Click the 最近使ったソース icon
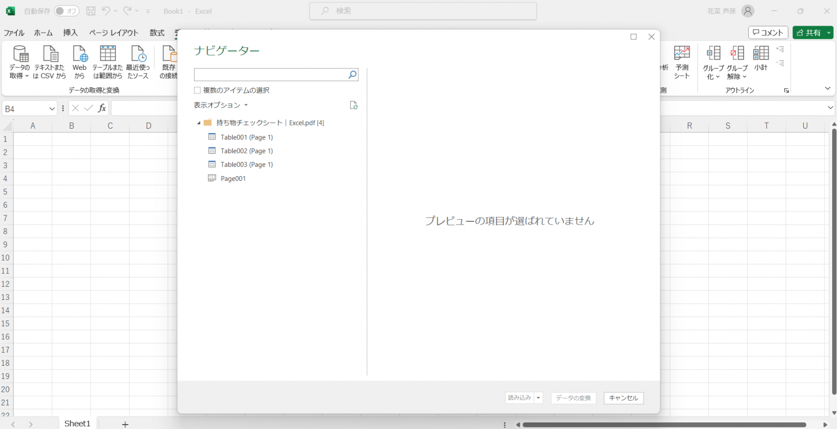This screenshot has width=837, height=429. point(138,55)
